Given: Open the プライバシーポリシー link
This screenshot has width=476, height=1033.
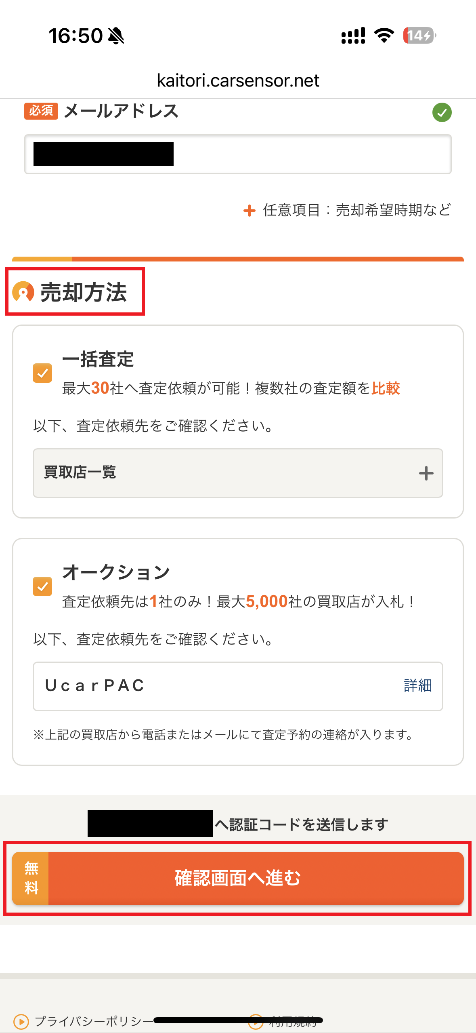Looking at the screenshot, I should click(94, 1021).
